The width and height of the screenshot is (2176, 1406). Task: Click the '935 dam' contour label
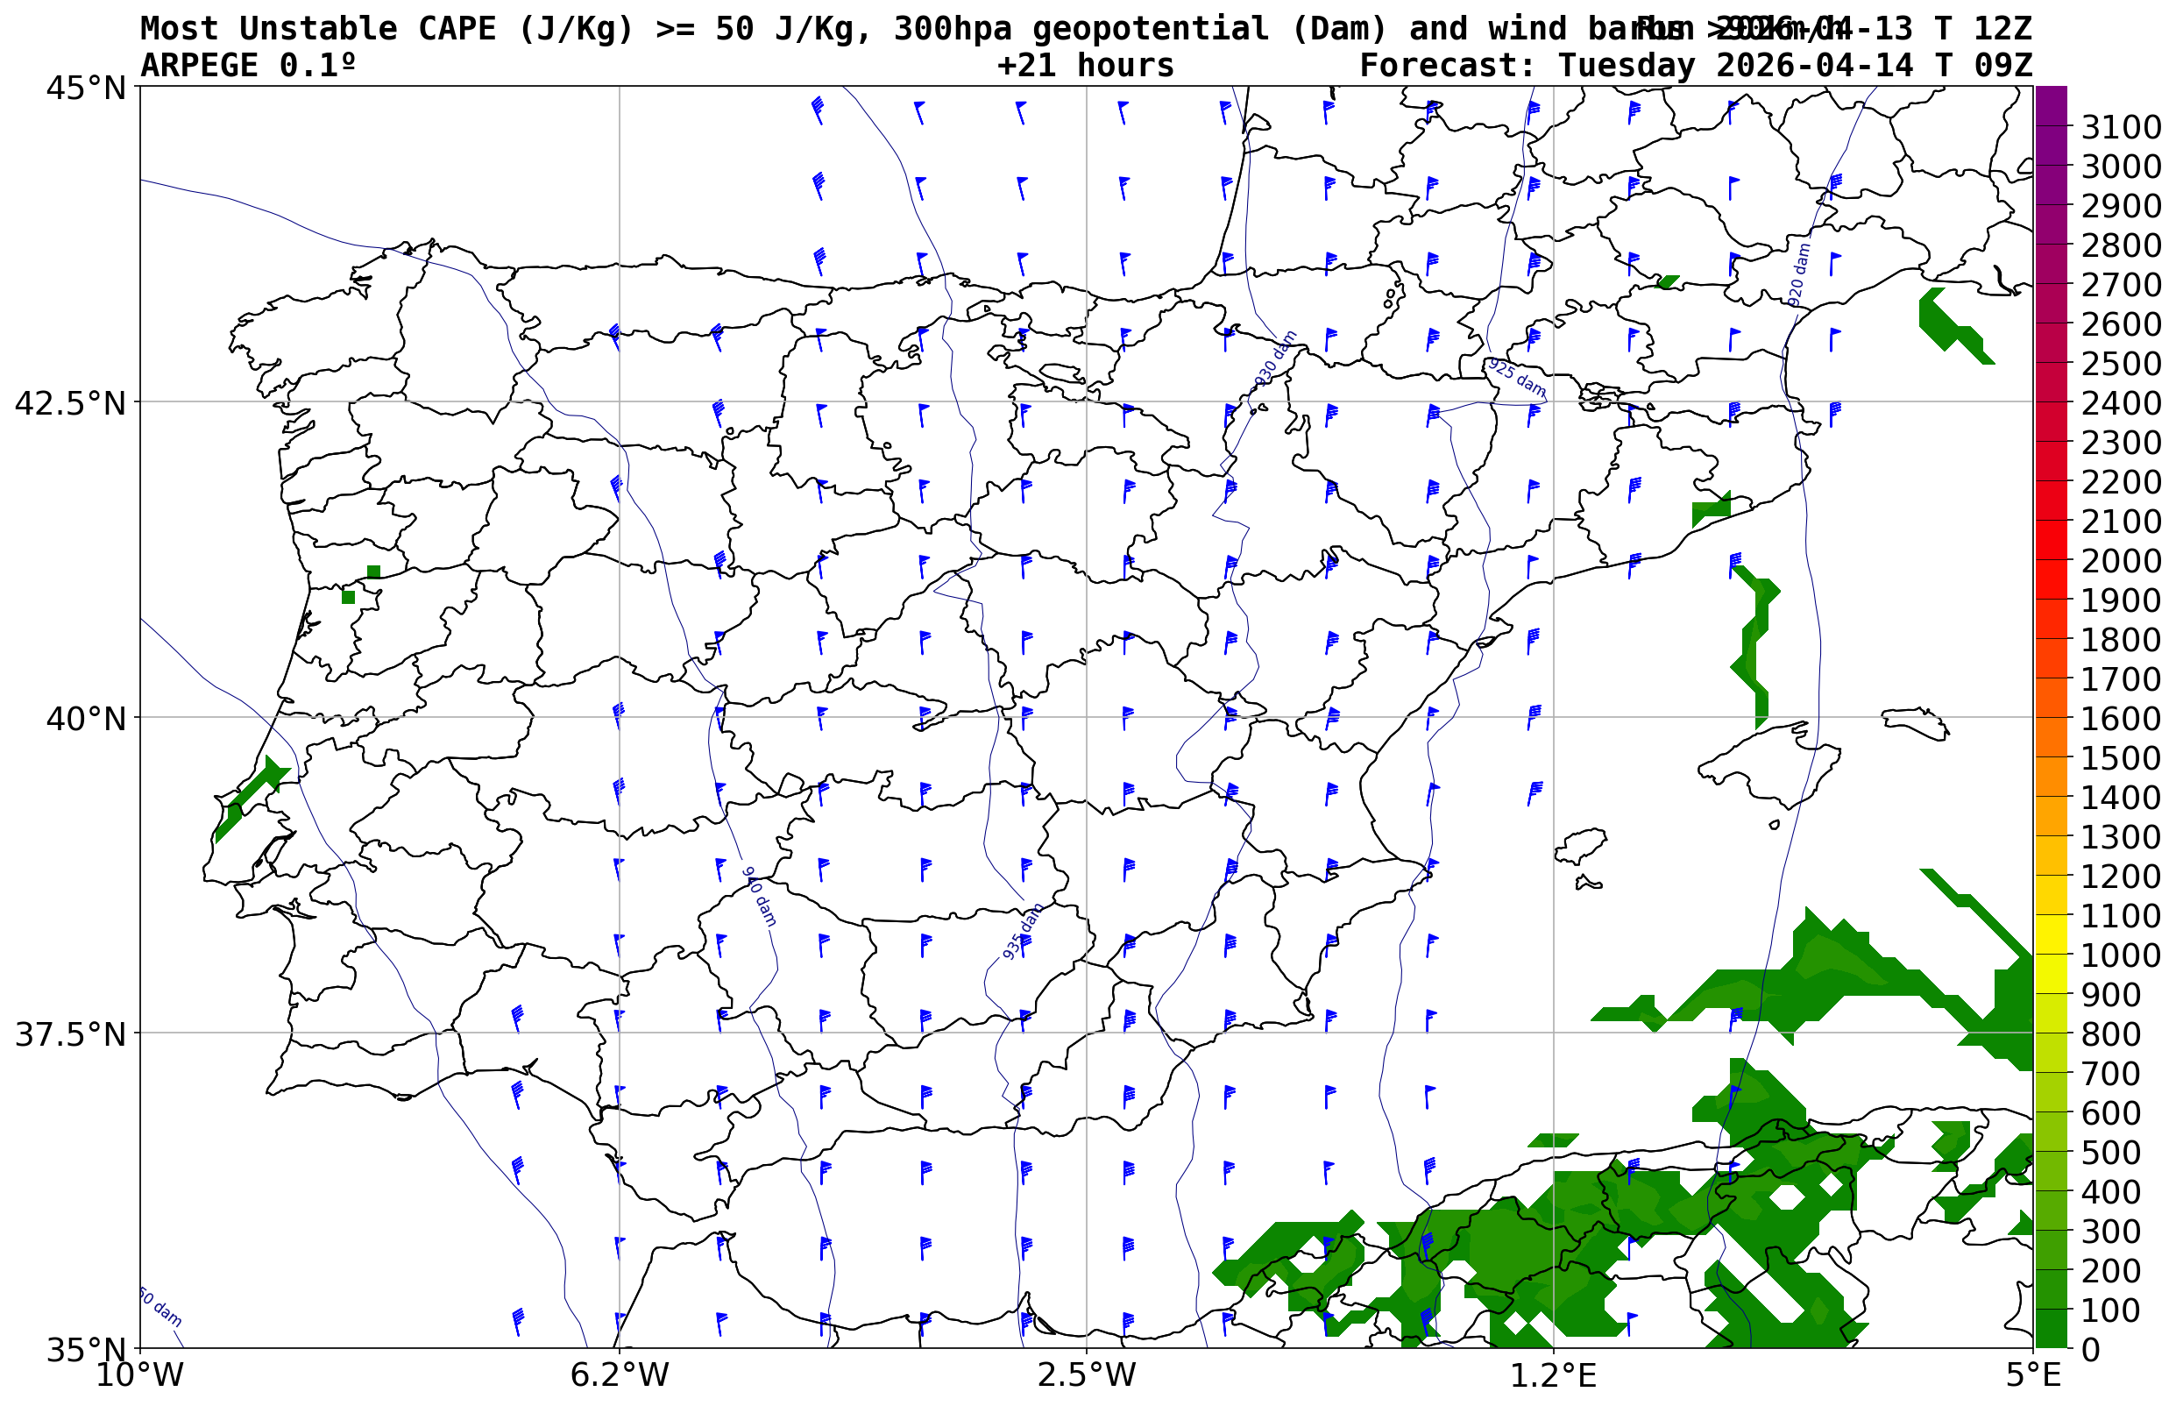(1024, 931)
